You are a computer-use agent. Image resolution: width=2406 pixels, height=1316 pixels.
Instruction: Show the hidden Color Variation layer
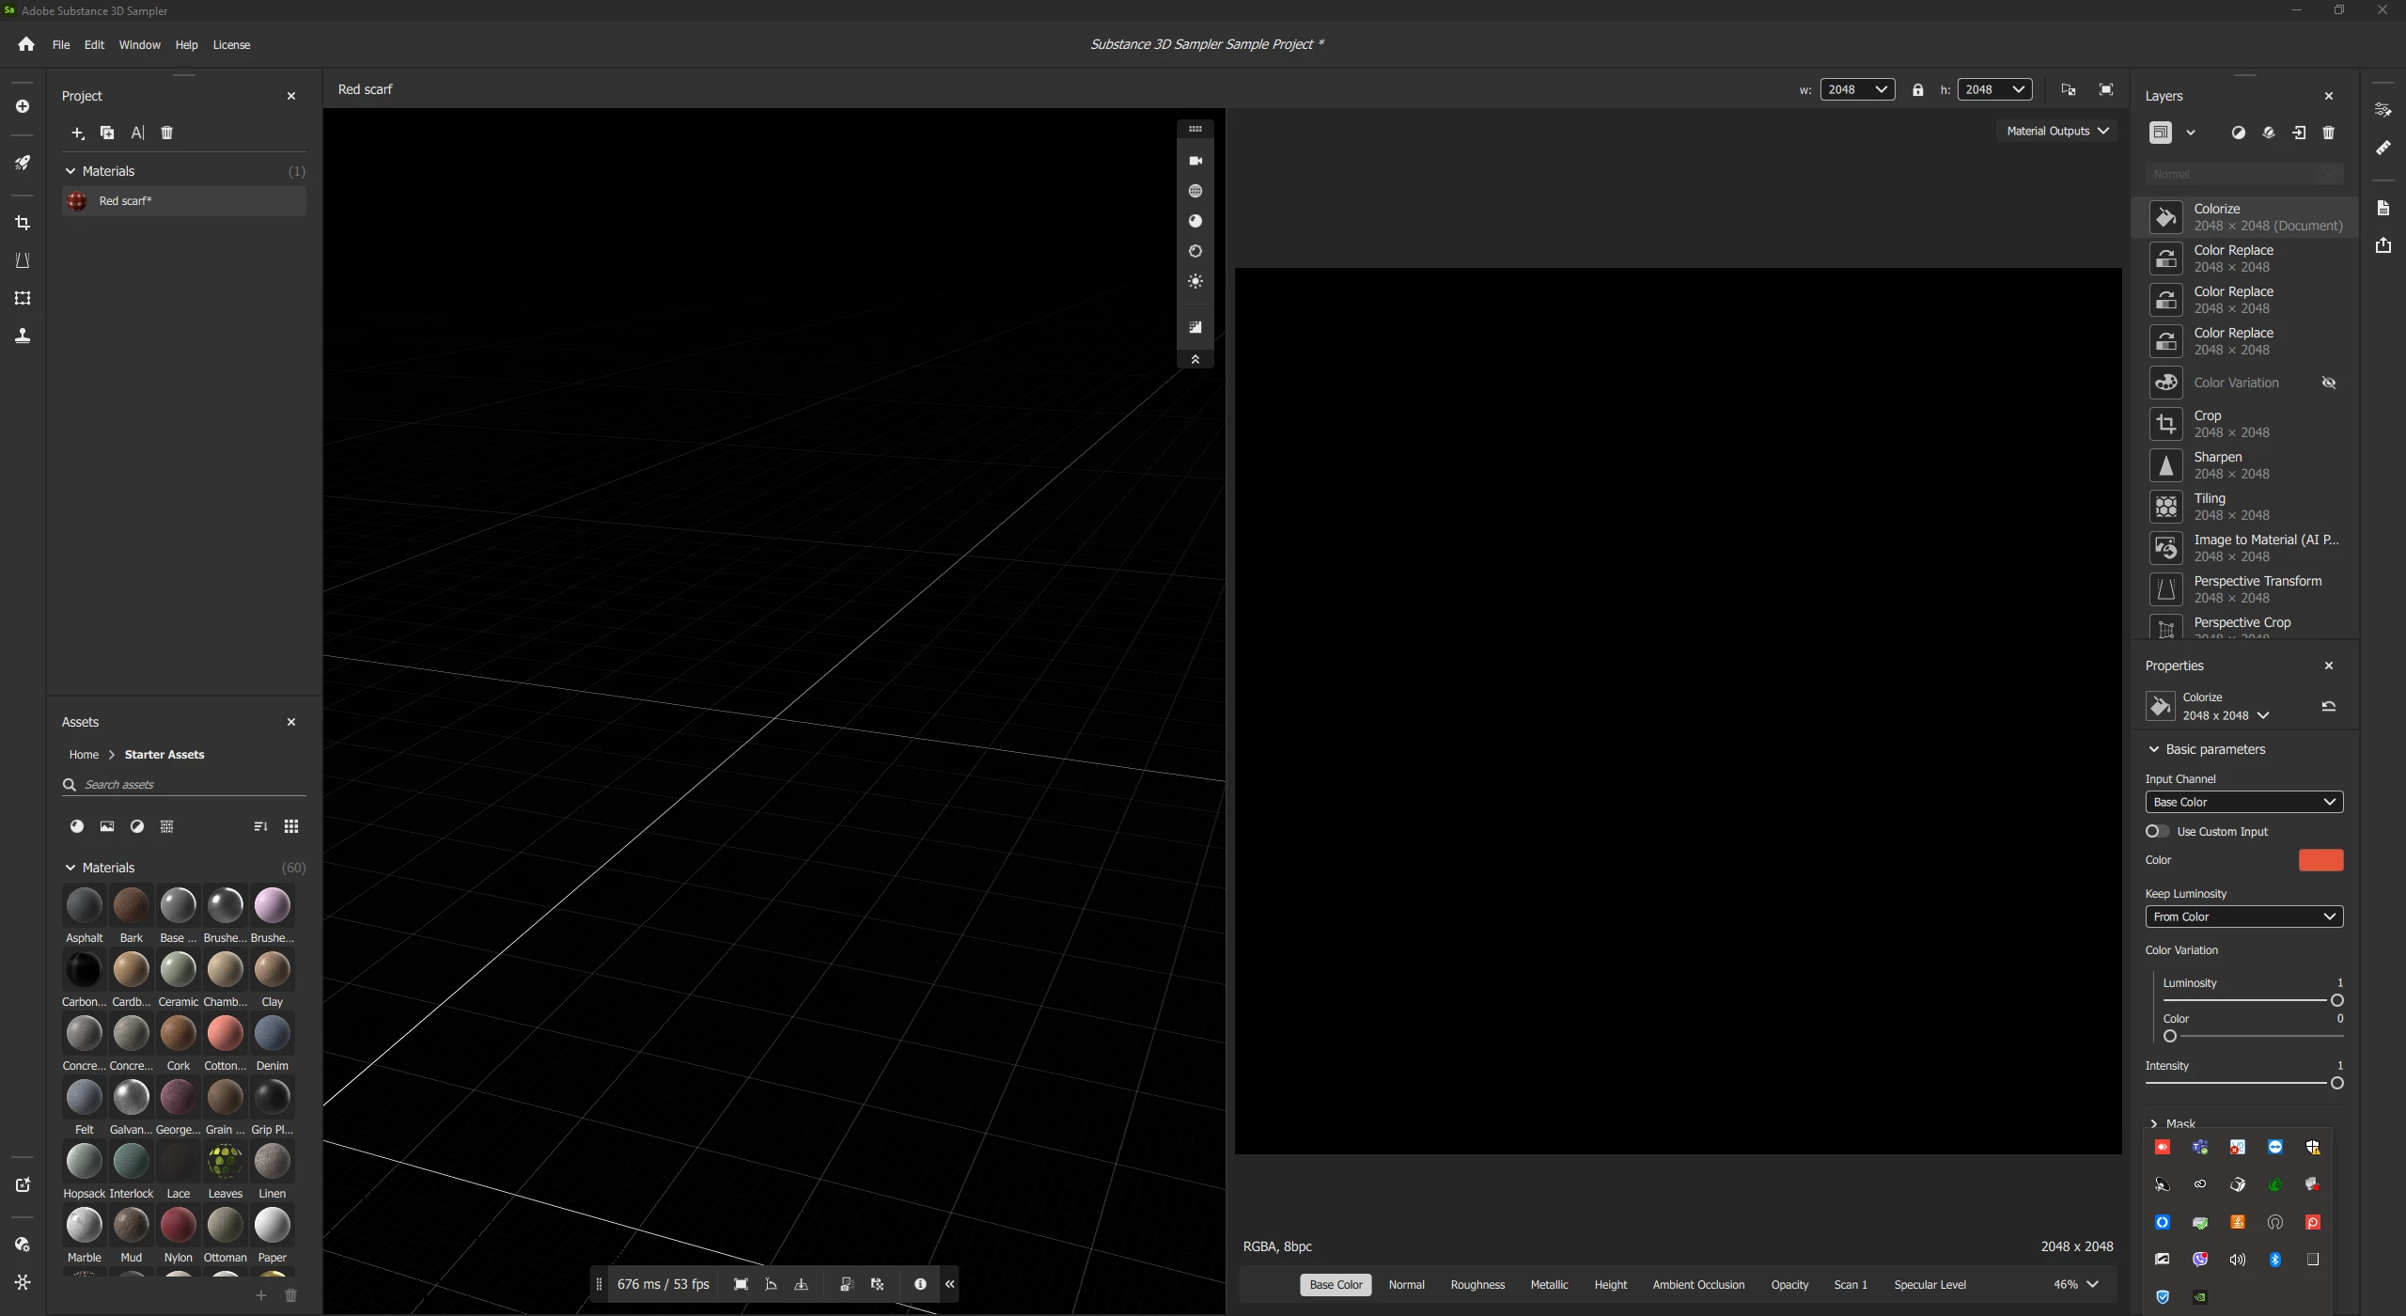(2328, 383)
